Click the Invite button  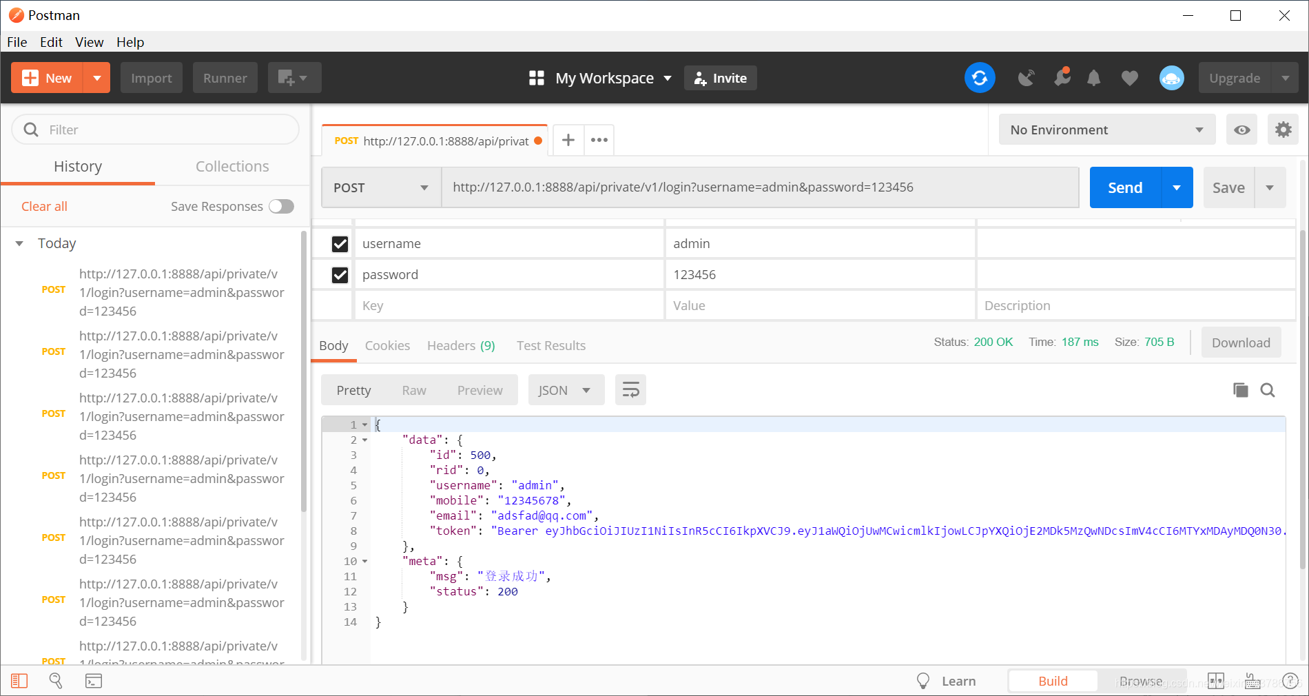pyautogui.click(x=720, y=78)
